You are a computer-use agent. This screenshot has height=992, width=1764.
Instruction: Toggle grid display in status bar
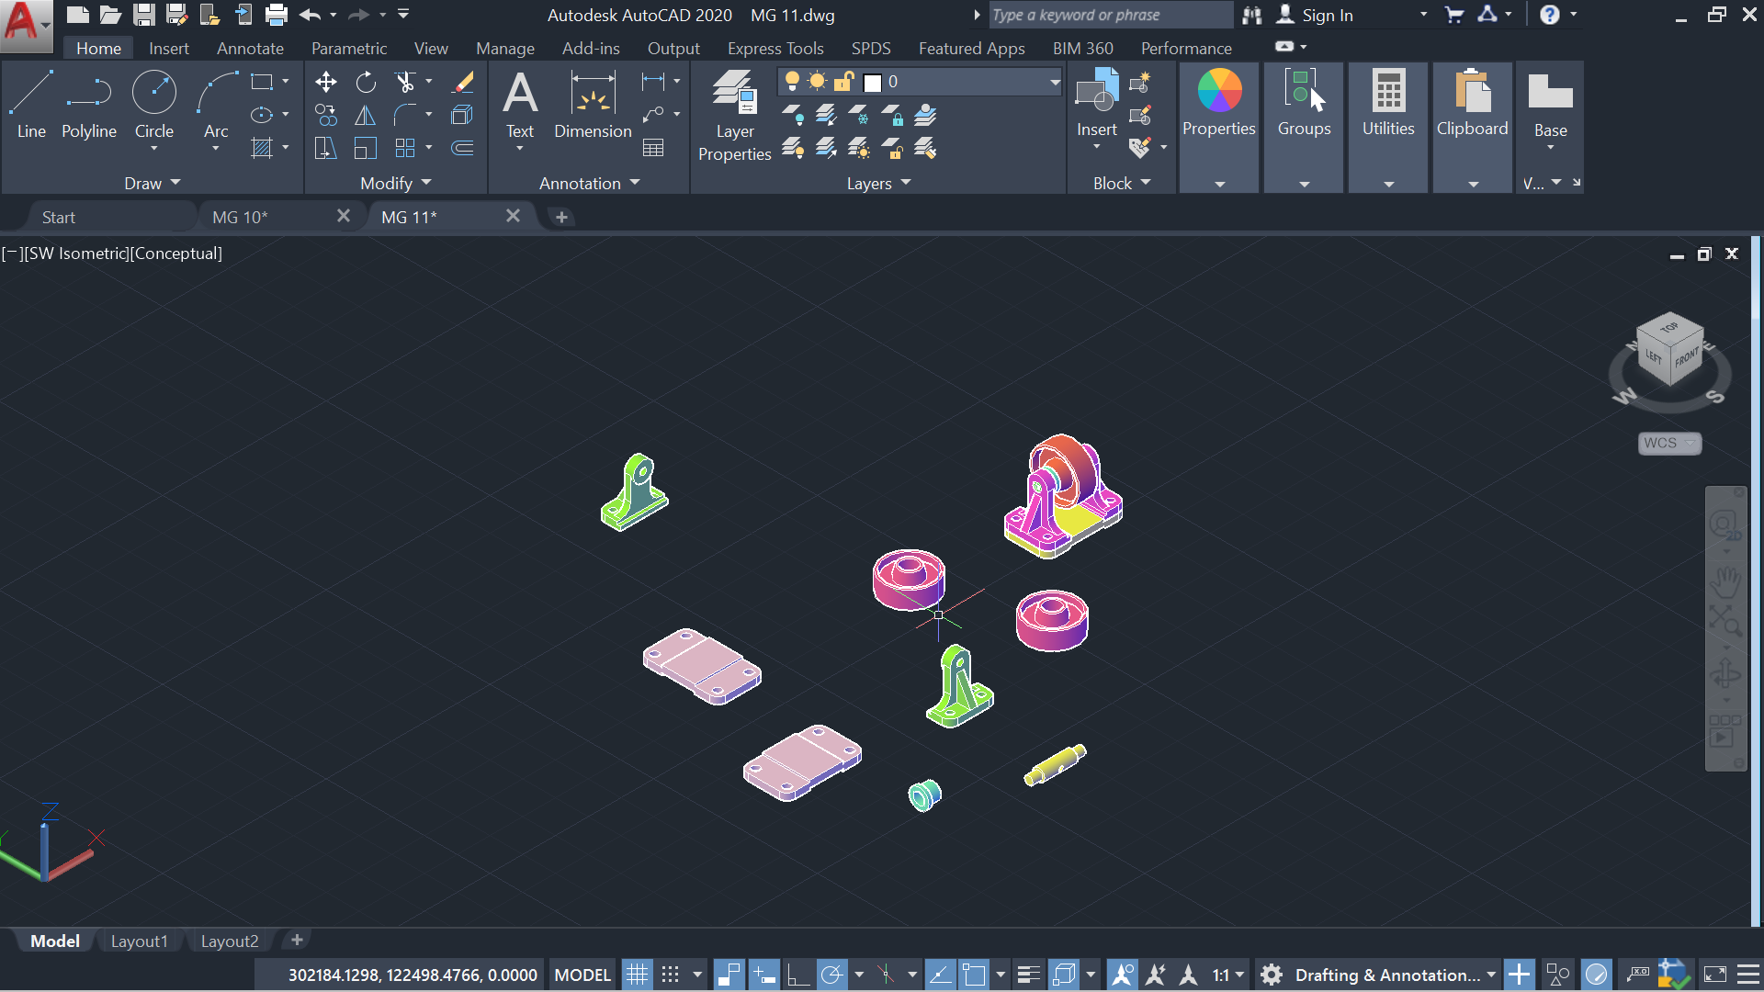(637, 975)
